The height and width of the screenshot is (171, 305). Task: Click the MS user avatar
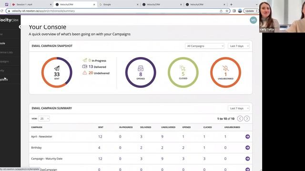tap(253, 20)
